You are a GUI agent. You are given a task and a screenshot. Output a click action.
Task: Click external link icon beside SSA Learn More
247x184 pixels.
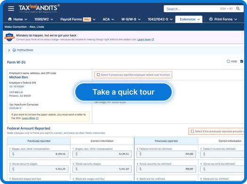pos(37,118)
